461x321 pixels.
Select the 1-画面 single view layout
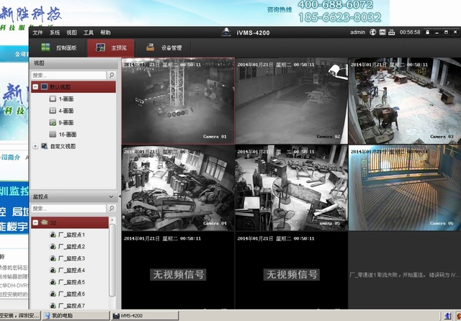[x=66, y=99]
